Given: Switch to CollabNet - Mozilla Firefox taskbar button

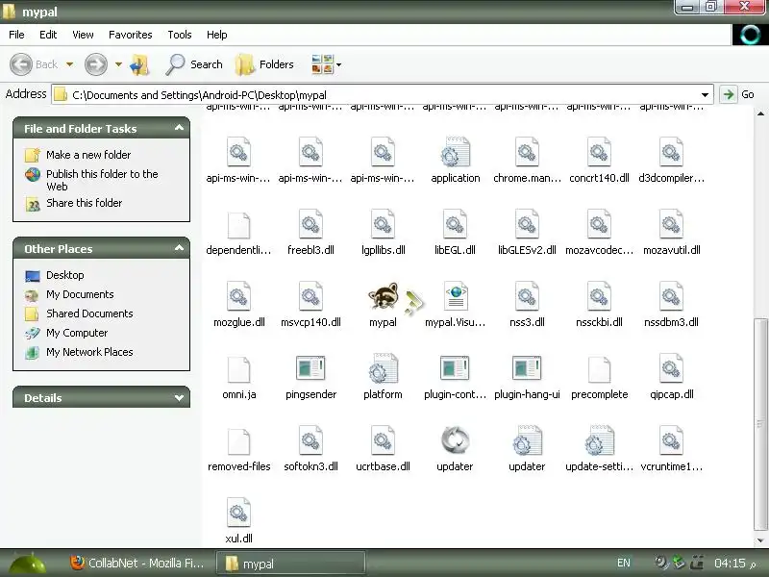Looking at the screenshot, I should click(x=137, y=563).
